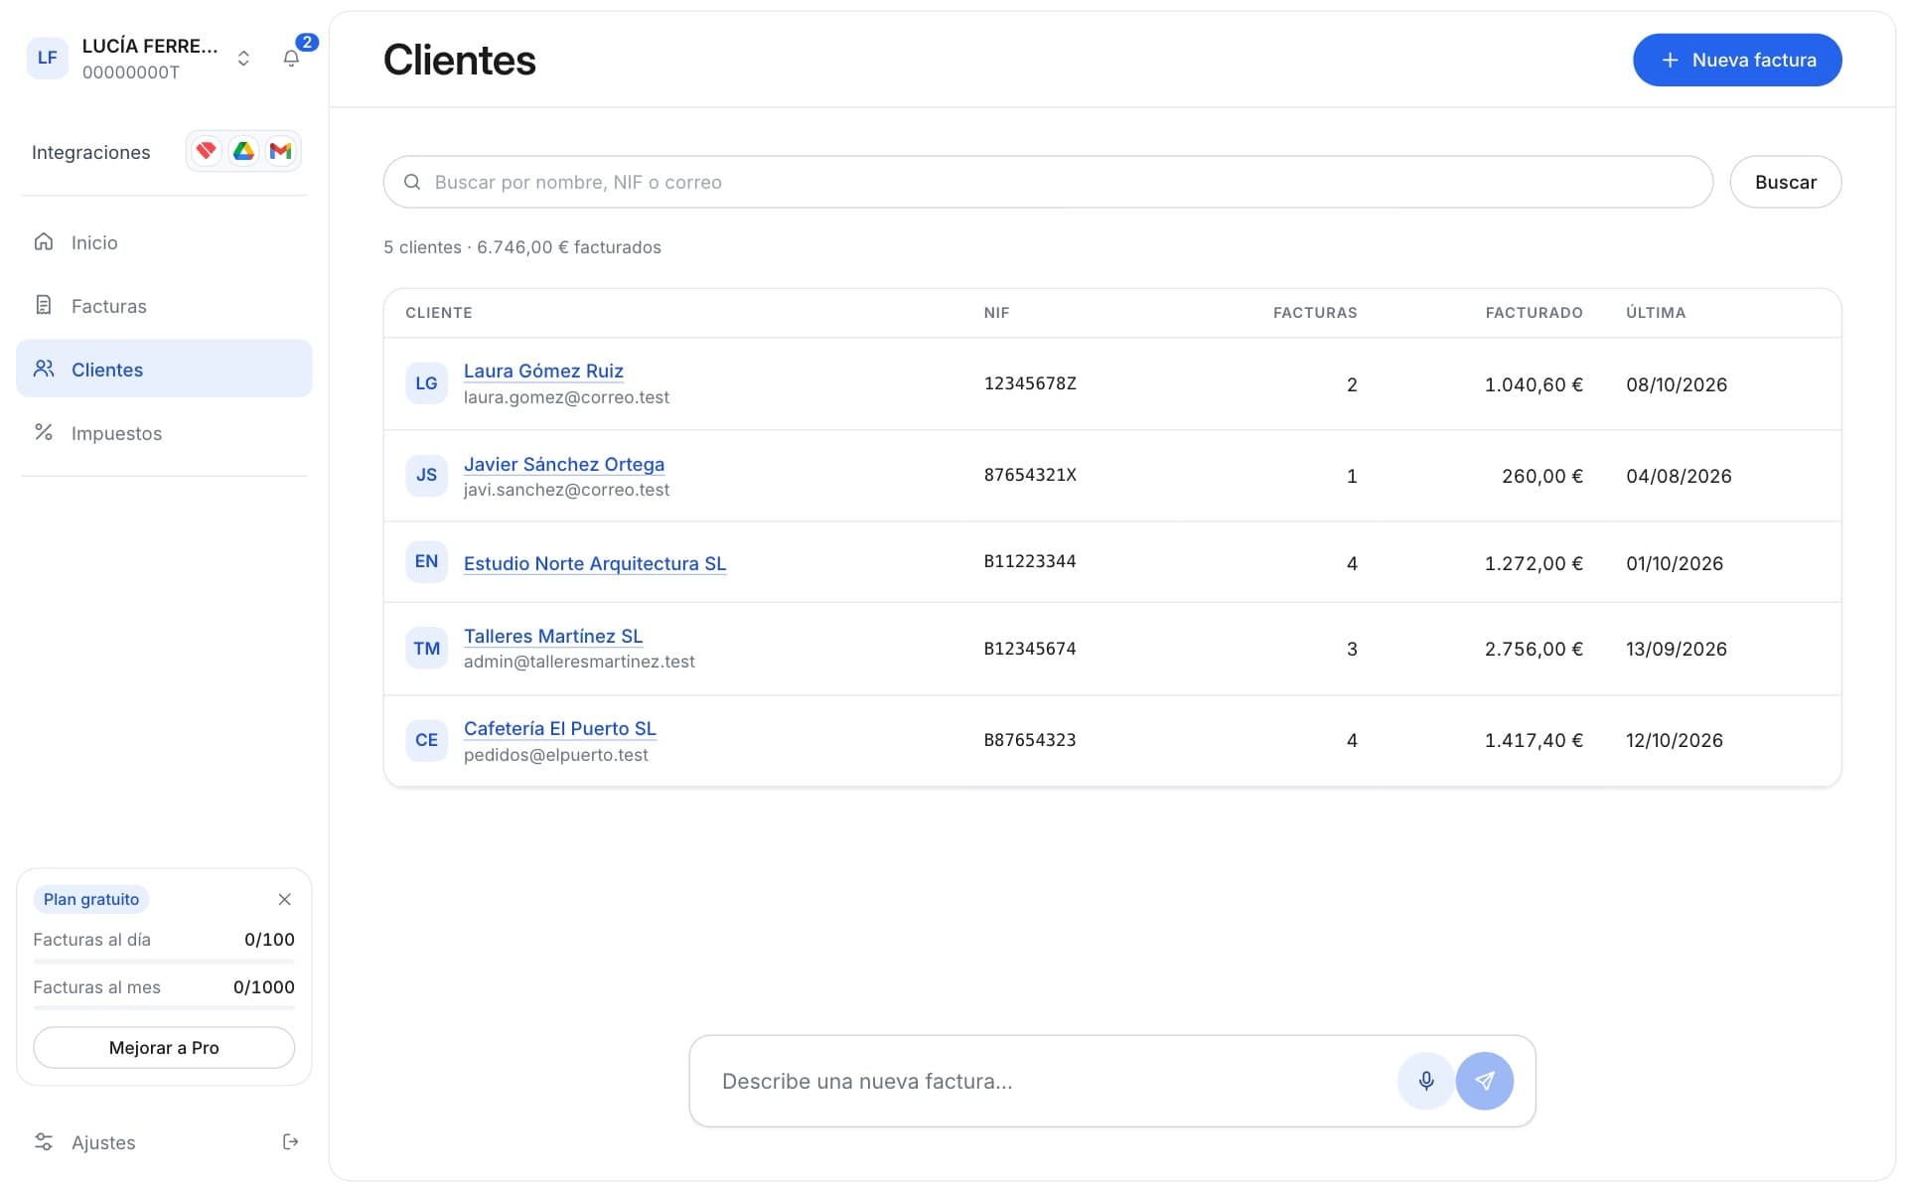
Task: Open the Facturas section
Action: click(164, 306)
